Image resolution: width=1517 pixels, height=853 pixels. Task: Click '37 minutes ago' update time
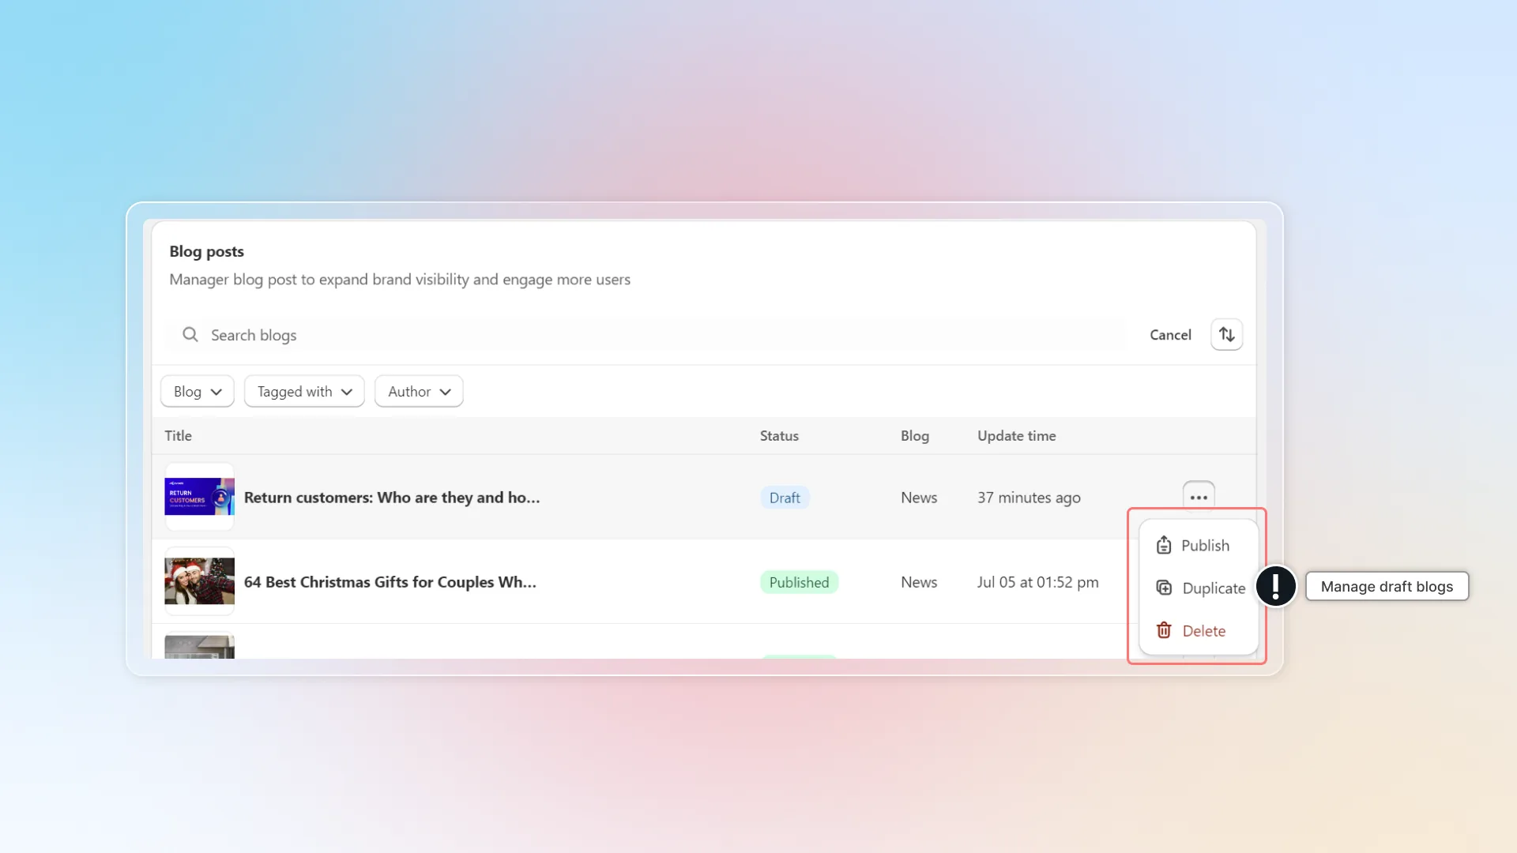(x=1029, y=498)
